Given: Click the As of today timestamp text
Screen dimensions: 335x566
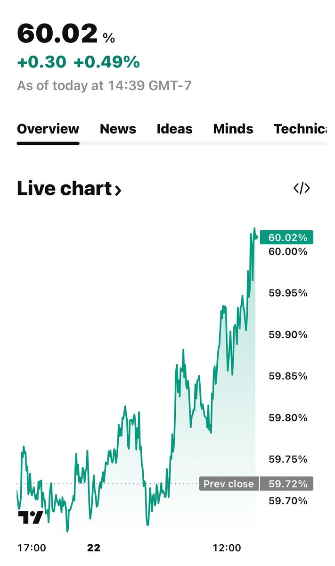Looking at the screenshot, I should click(x=104, y=86).
